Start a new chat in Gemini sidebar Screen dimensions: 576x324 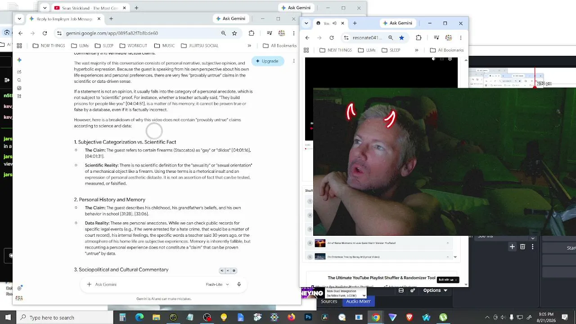point(19,72)
